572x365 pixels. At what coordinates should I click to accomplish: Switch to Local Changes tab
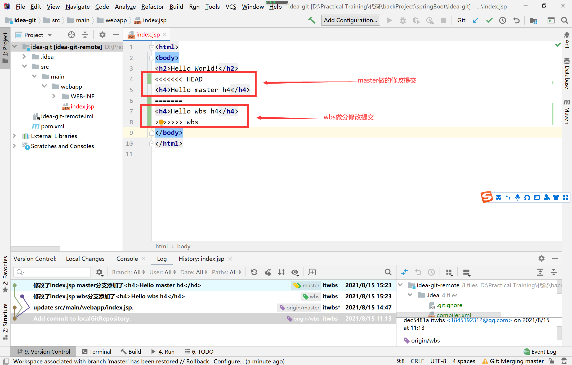point(85,258)
